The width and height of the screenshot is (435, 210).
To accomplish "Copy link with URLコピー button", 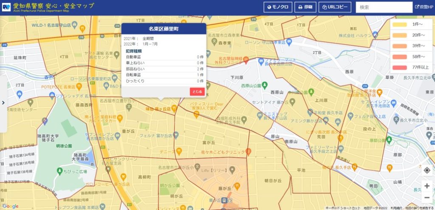I will 335,7.
